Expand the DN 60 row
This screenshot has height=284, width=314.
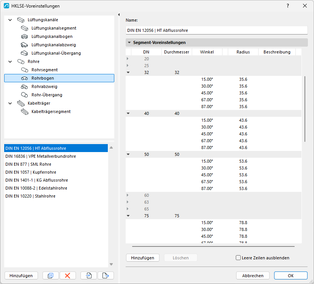pyautogui.click(x=128, y=195)
